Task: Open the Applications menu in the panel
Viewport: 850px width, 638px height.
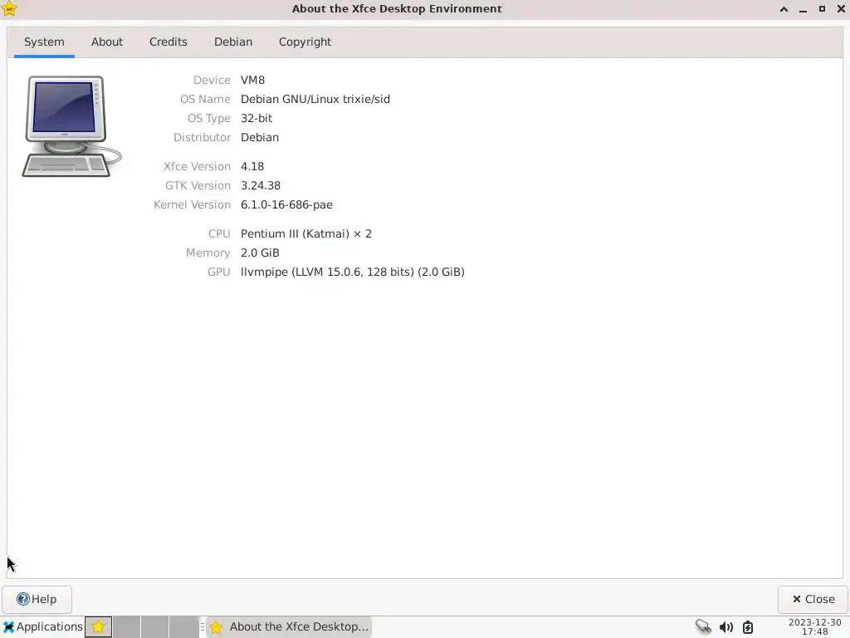Action: [43, 626]
